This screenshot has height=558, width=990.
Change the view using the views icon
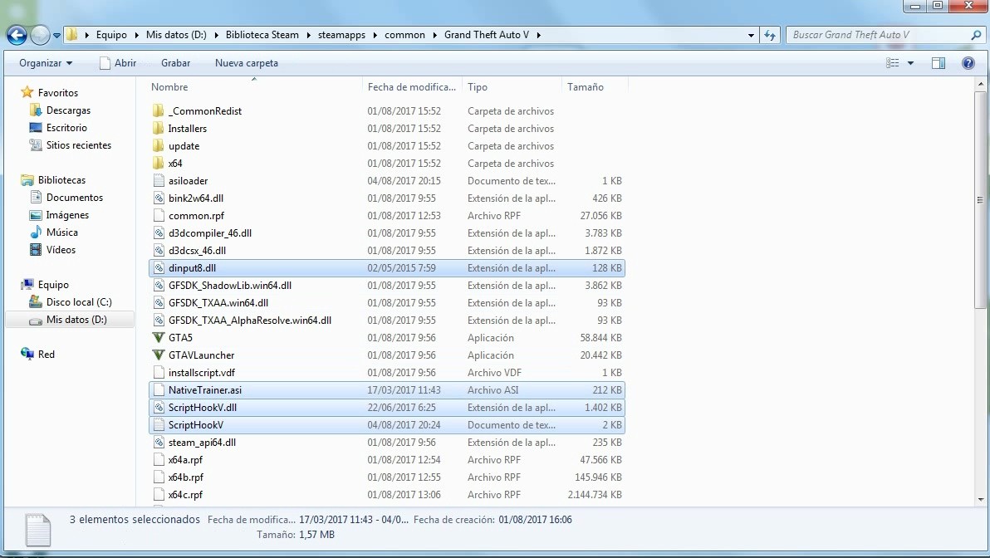point(892,63)
